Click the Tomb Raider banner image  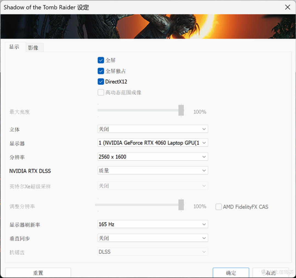pos(148,26)
